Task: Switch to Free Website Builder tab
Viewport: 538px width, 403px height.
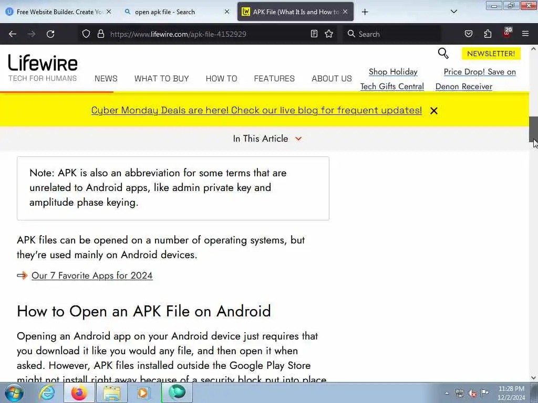Action: [59, 12]
